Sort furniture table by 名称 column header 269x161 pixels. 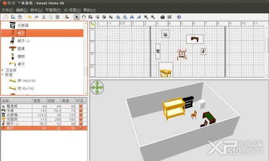click(x=17, y=101)
